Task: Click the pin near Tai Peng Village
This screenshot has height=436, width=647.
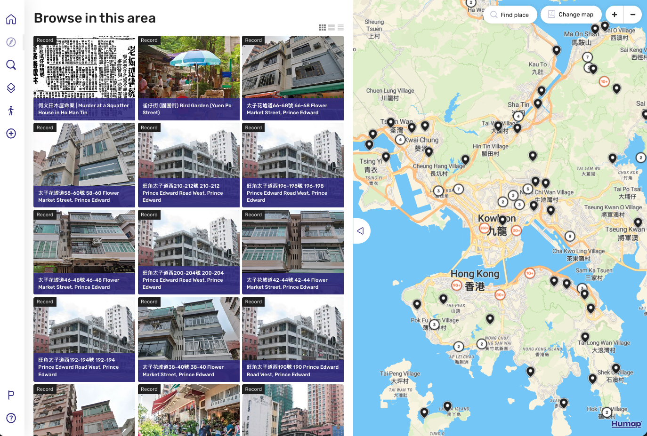Action: pyautogui.click(x=425, y=412)
